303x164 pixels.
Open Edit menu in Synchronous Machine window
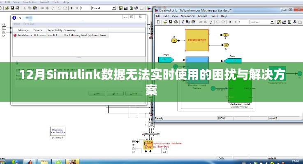click(166, 16)
